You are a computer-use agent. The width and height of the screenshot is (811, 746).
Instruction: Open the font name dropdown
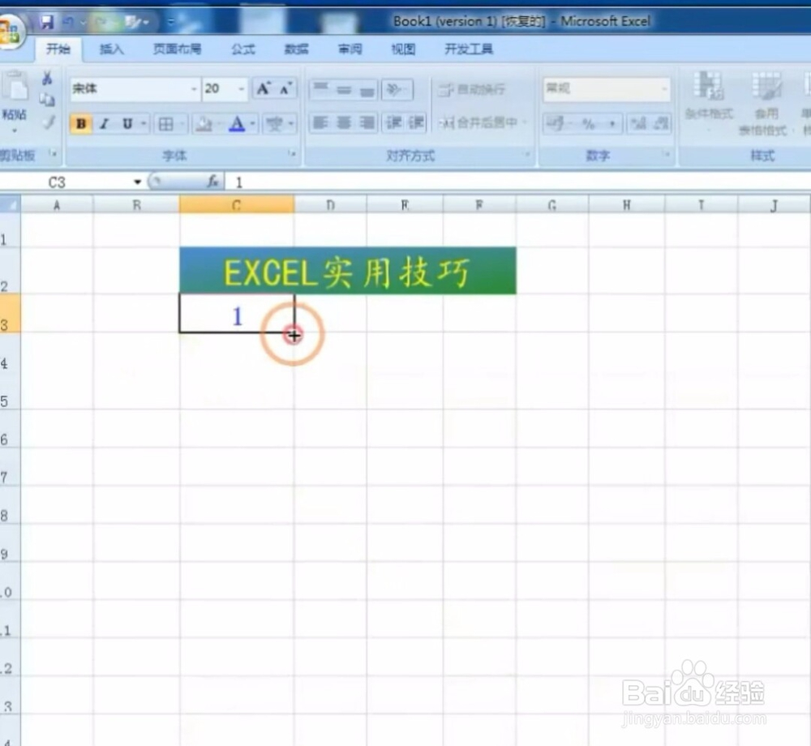193,89
